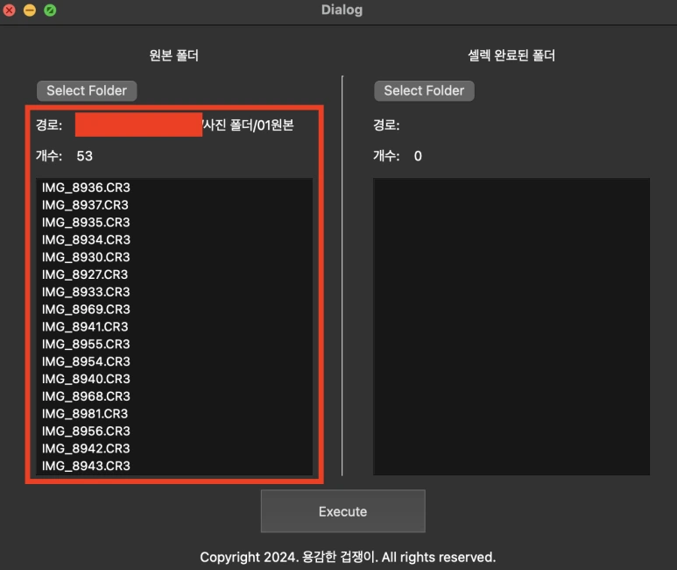Image resolution: width=677 pixels, height=570 pixels.
Task: Click the 원본 폴더 heading
Action: (173, 55)
